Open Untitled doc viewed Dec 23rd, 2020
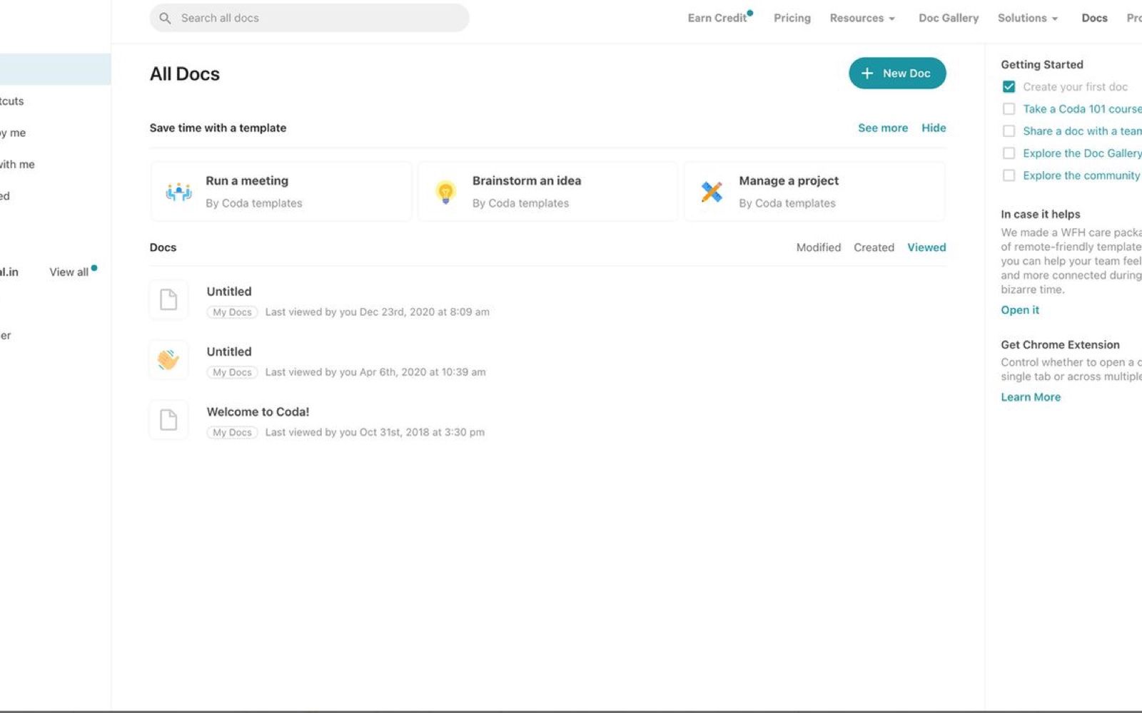 [x=547, y=300]
